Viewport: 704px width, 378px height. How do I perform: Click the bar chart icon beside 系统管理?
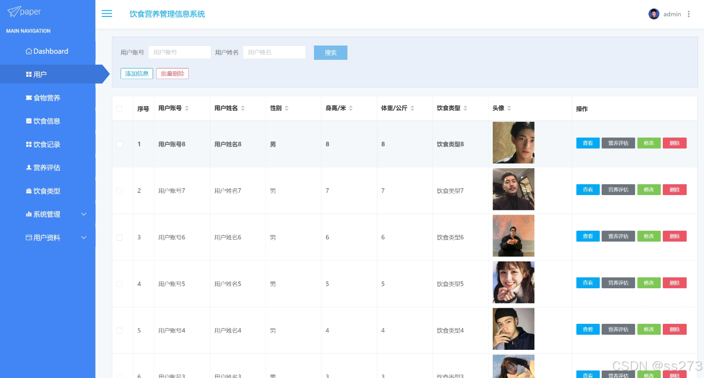29,214
